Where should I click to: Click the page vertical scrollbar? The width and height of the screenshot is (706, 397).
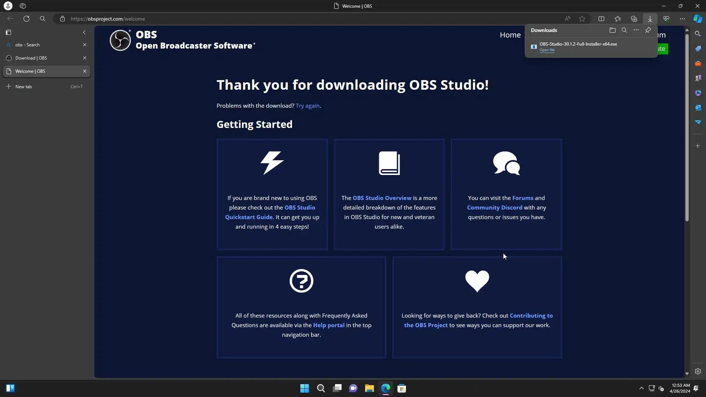point(687,125)
